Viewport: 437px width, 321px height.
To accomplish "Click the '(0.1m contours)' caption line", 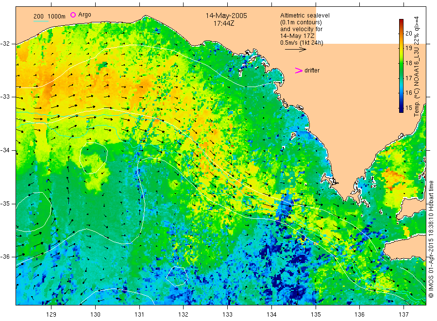I will pyautogui.click(x=301, y=22).
